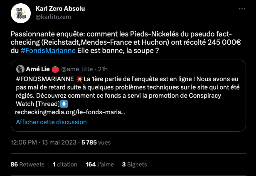Click the tomato emoji beside Amé Lie
The height and width of the screenshot is (176, 256).
56,69
